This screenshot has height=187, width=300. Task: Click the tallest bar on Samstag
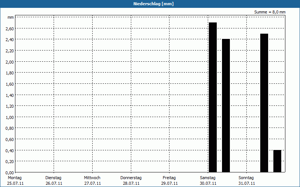213,97
